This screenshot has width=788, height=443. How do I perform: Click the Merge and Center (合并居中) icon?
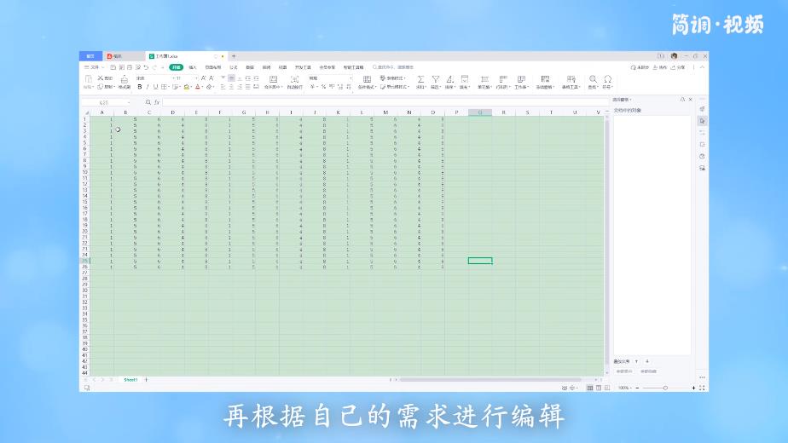point(273,79)
